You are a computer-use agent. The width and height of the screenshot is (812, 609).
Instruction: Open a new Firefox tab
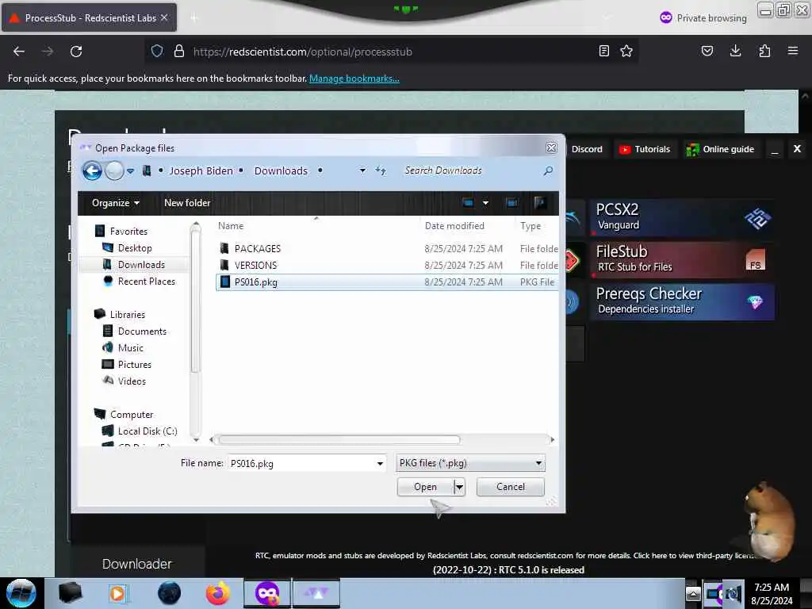point(194,18)
